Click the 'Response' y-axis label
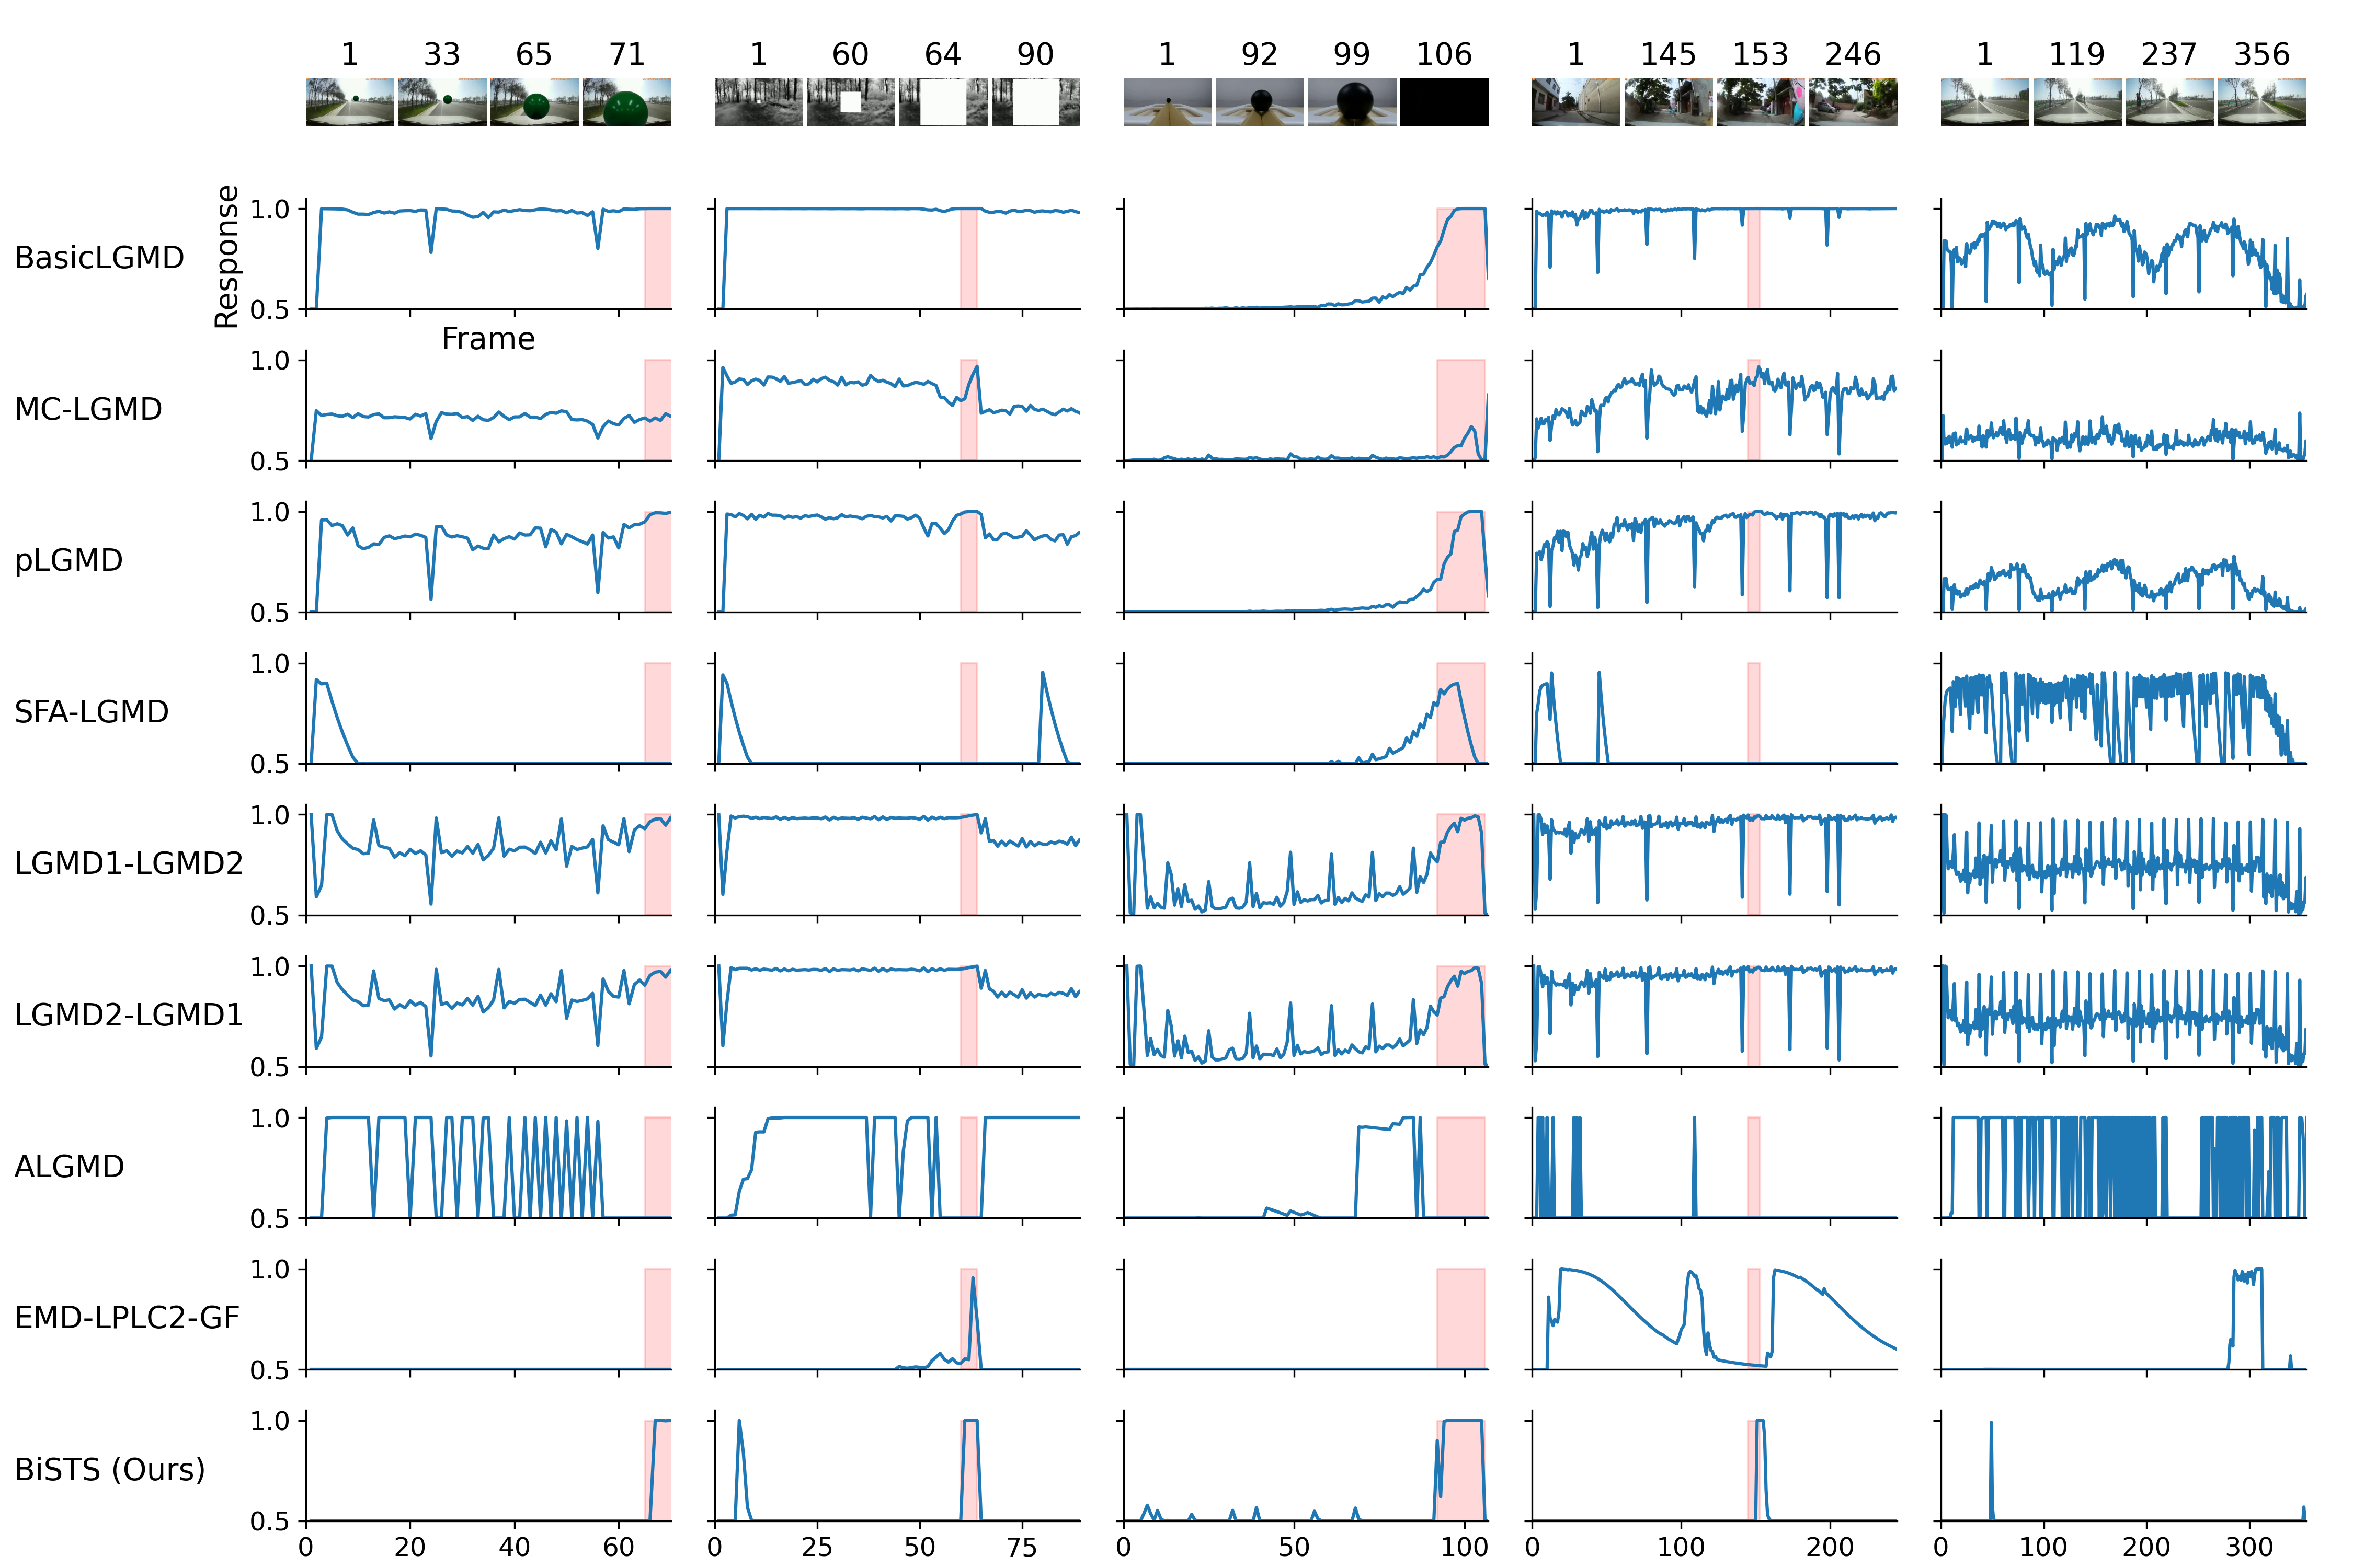 227,257
